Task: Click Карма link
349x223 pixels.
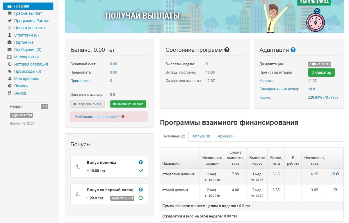Action: (x=265, y=98)
